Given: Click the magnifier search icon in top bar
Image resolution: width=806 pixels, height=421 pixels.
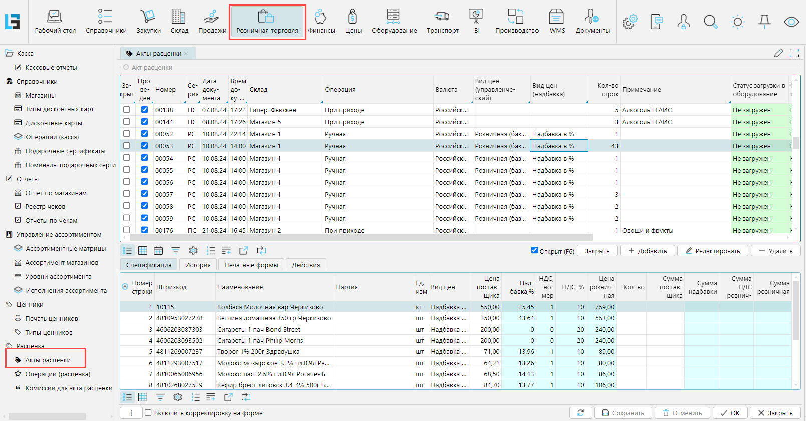Looking at the screenshot, I should click(710, 22).
